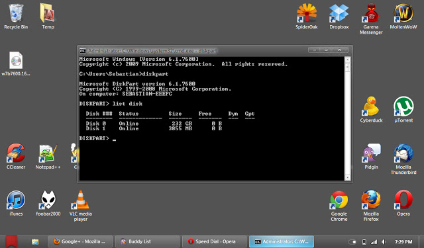Maximize the cmd.exe diskpart window
This screenshot has height=248, width=424.
[x=326, y=50]
